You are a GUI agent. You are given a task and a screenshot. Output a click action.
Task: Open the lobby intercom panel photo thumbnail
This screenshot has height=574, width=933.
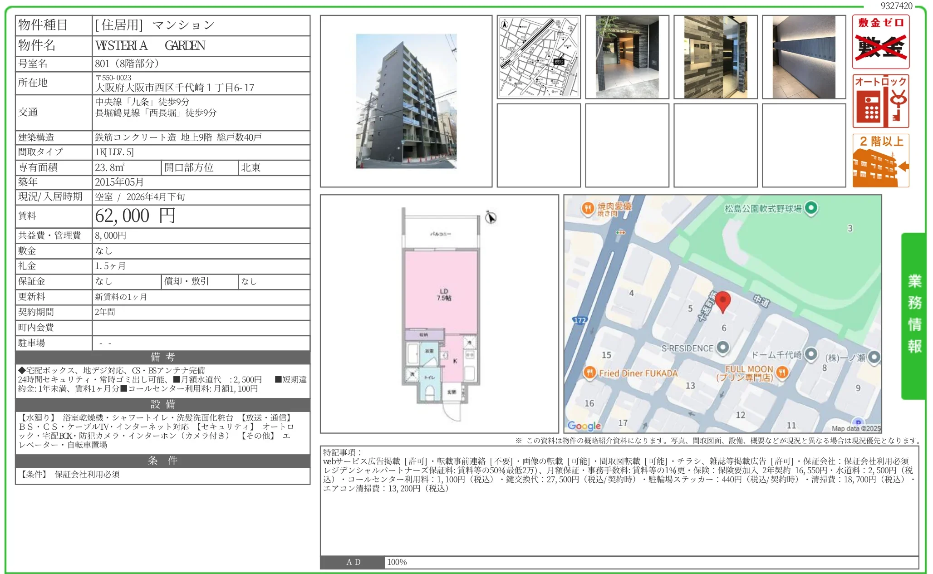(715, 57)
